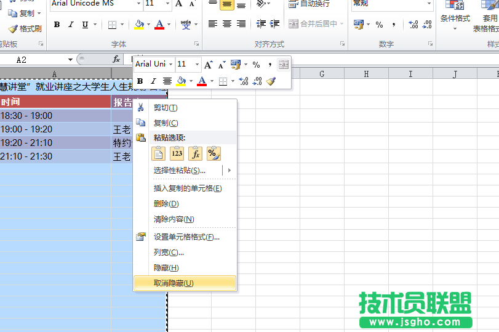The height and width of the screenshot is (332, 499).
Task: Click mini toolbar merge cells icon
Action: [x=283, y=65]
